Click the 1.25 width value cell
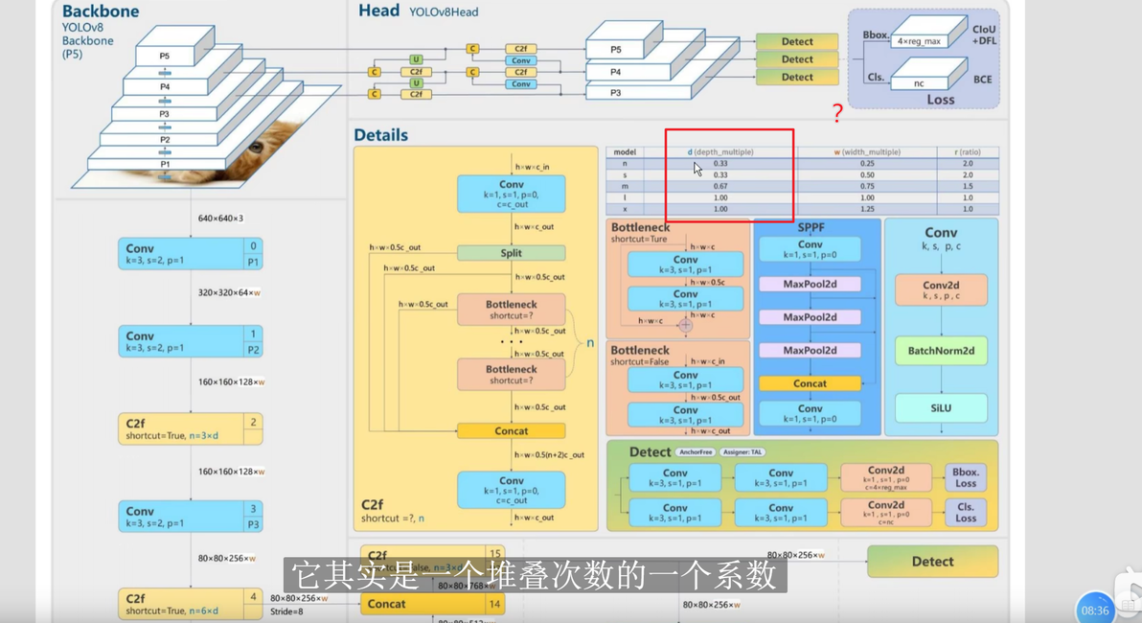Viewport: 1142px width, 623px height. [867, 209]
